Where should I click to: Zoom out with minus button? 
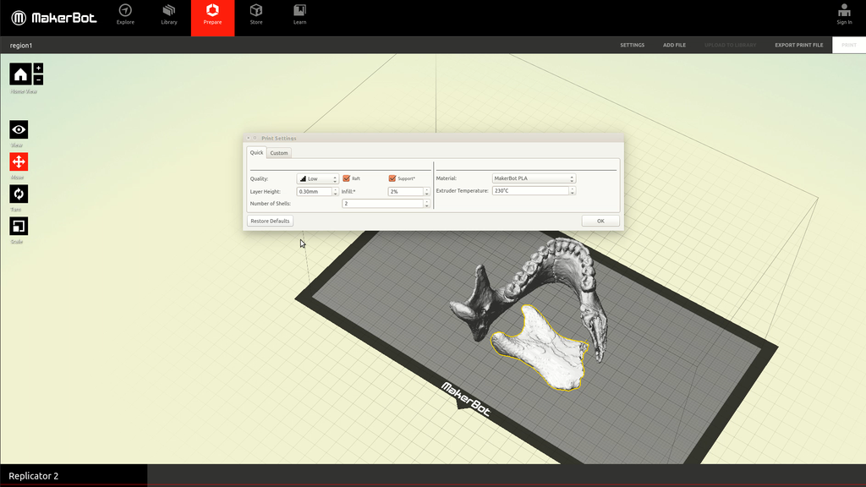(38, 80)
